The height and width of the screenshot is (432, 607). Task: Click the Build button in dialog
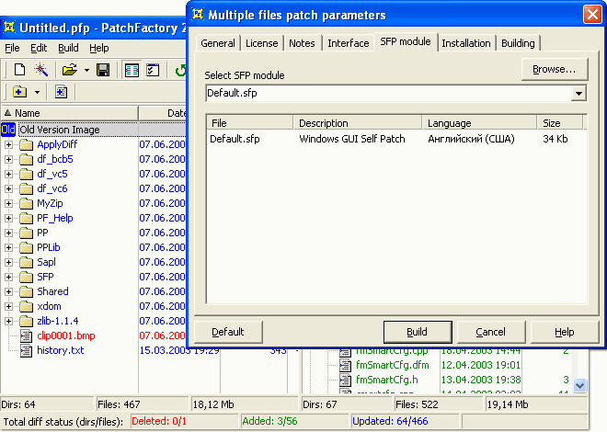pos(418,332)
